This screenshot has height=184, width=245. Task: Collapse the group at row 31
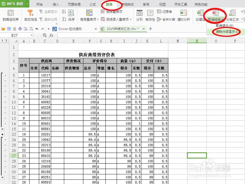2,177
